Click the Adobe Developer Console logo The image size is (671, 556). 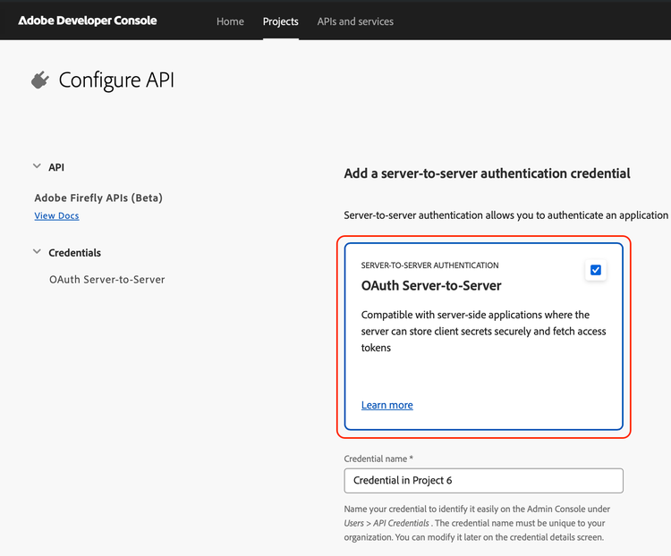pyautogui.click(x=88, y=21)
